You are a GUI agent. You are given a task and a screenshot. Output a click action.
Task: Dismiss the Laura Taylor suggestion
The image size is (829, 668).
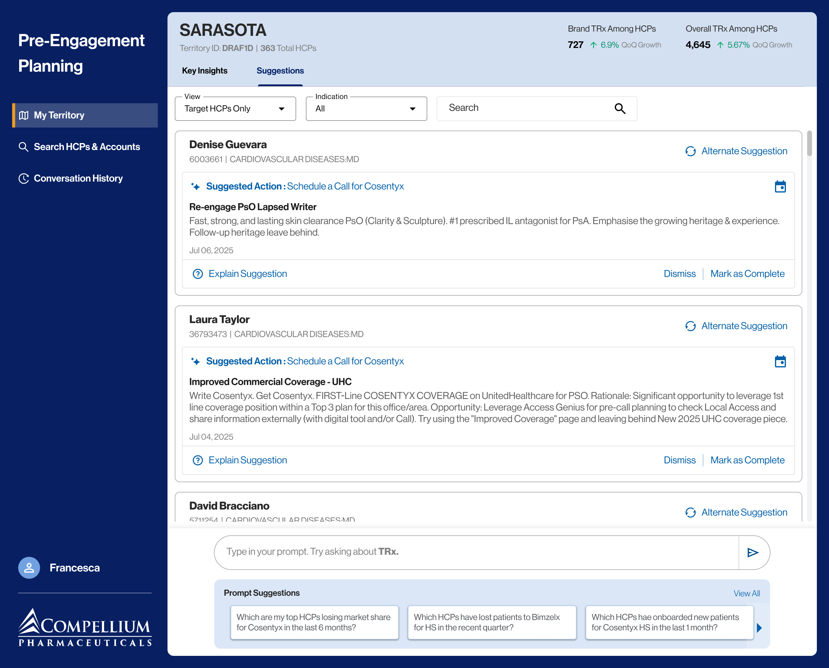coord(679,460)
